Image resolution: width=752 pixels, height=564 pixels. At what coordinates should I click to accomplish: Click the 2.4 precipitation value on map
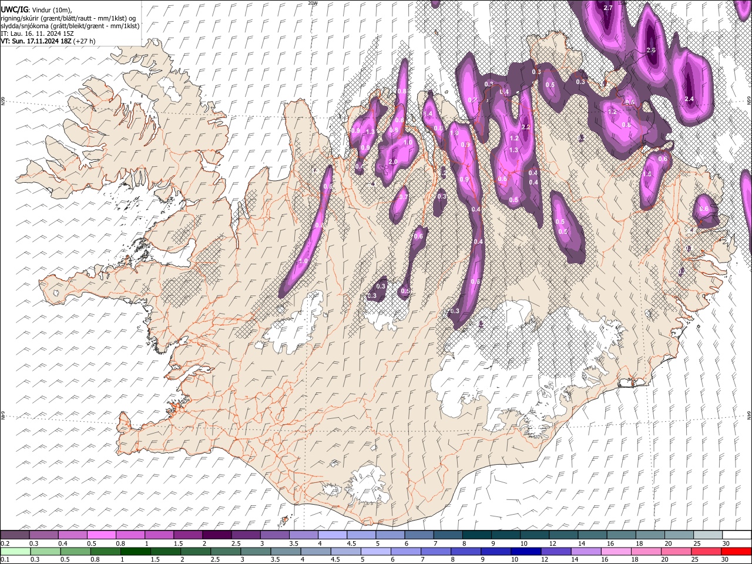pyautogui.click(x=690, y=99)
